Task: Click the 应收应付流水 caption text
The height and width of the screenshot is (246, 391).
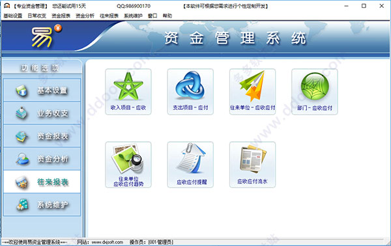Action: click(252, 182)
